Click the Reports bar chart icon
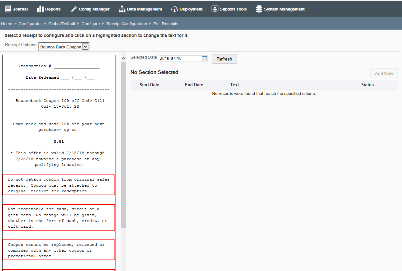 (40, 9)
